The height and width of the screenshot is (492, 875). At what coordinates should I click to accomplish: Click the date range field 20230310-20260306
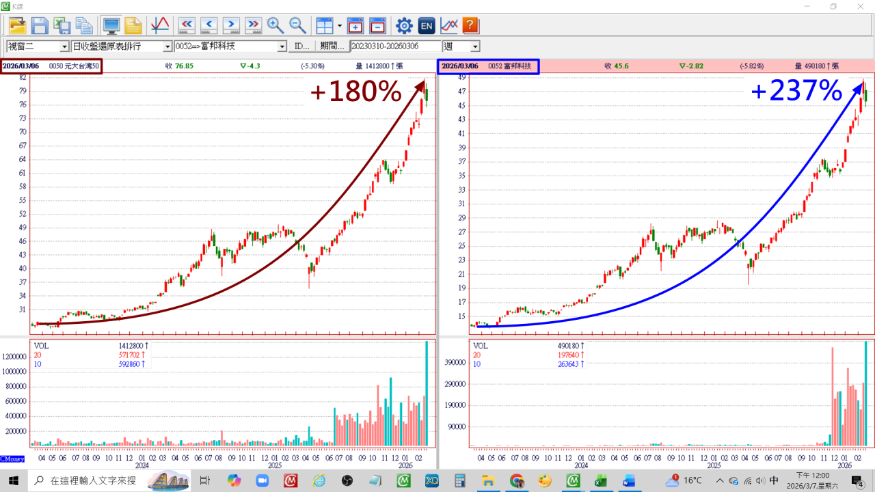click(395, 46)
